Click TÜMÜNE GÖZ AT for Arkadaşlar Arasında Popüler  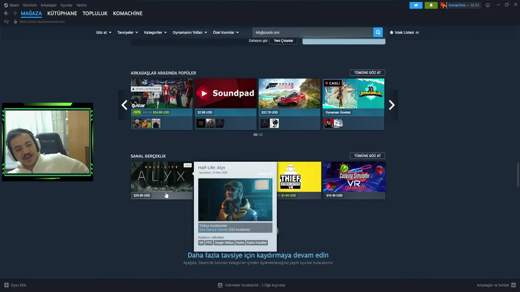click(x=367, y=73)
